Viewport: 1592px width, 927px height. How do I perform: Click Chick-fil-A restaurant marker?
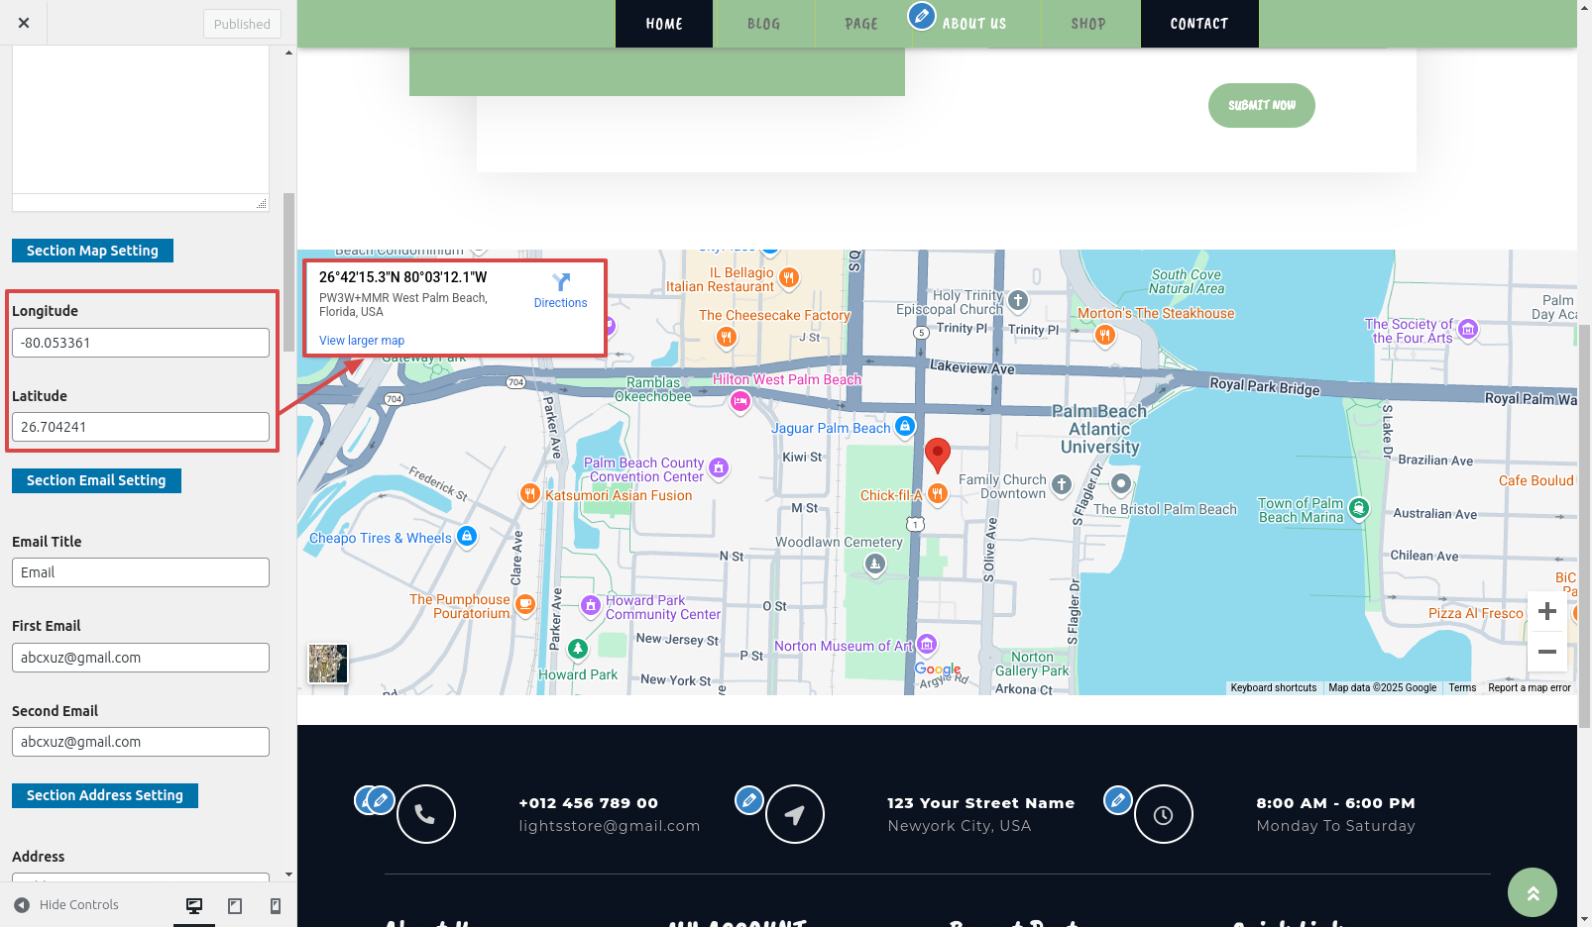click(938, 493)
